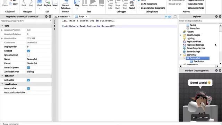Expand the AbsoluteSize property
This screenshot has width=222, height=125.
pos(2,38)
